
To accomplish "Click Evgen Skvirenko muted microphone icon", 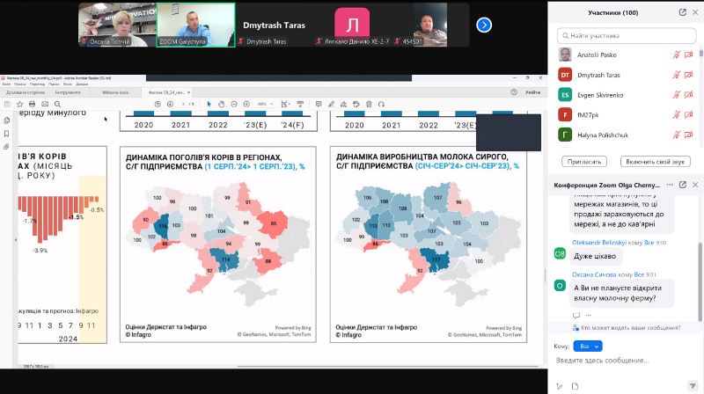I will coord(676,95).
